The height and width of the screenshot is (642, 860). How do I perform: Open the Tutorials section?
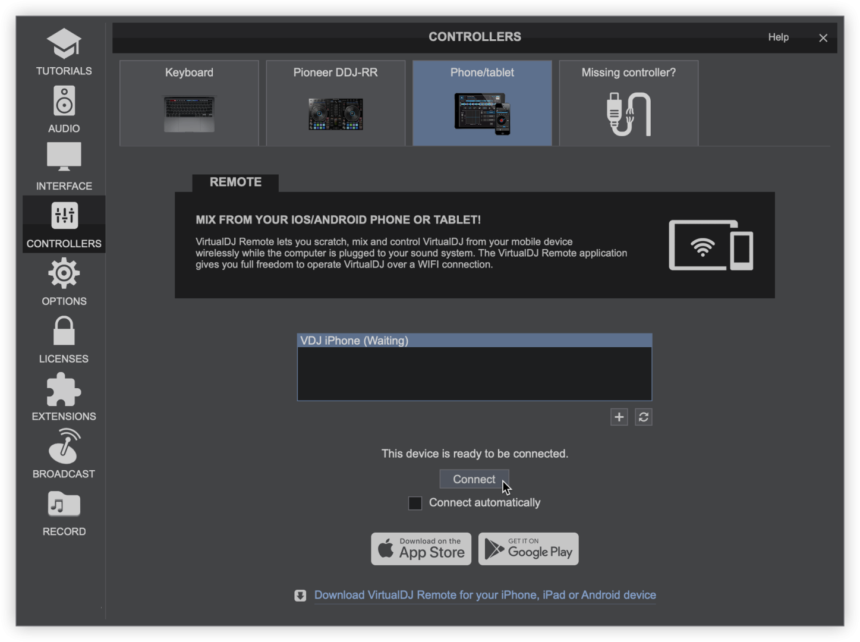click(x=64, y=52)
